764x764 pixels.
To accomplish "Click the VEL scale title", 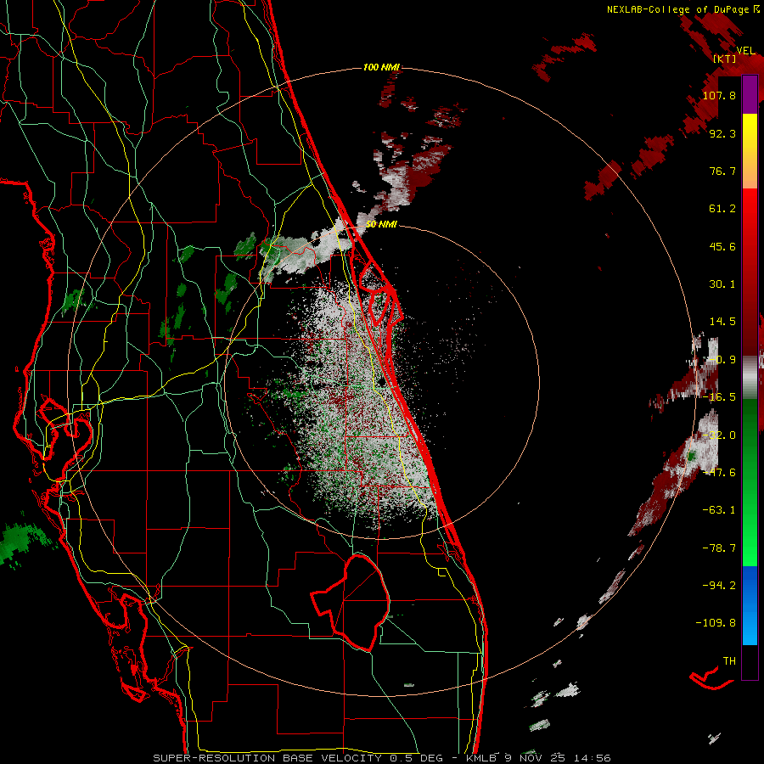I will click(745, 51).
